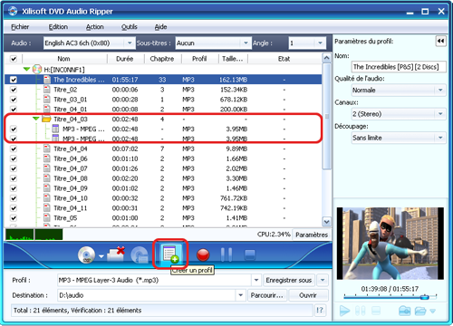The height and width of the screenshot is (326, 453).
Task: Sort by the Chapitre column header
Action: point(162,59)
